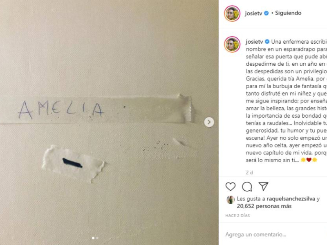Viewport: 327px width, 245px height.
Task: Click the AMELIA tape photo
Action: point(109,122)
